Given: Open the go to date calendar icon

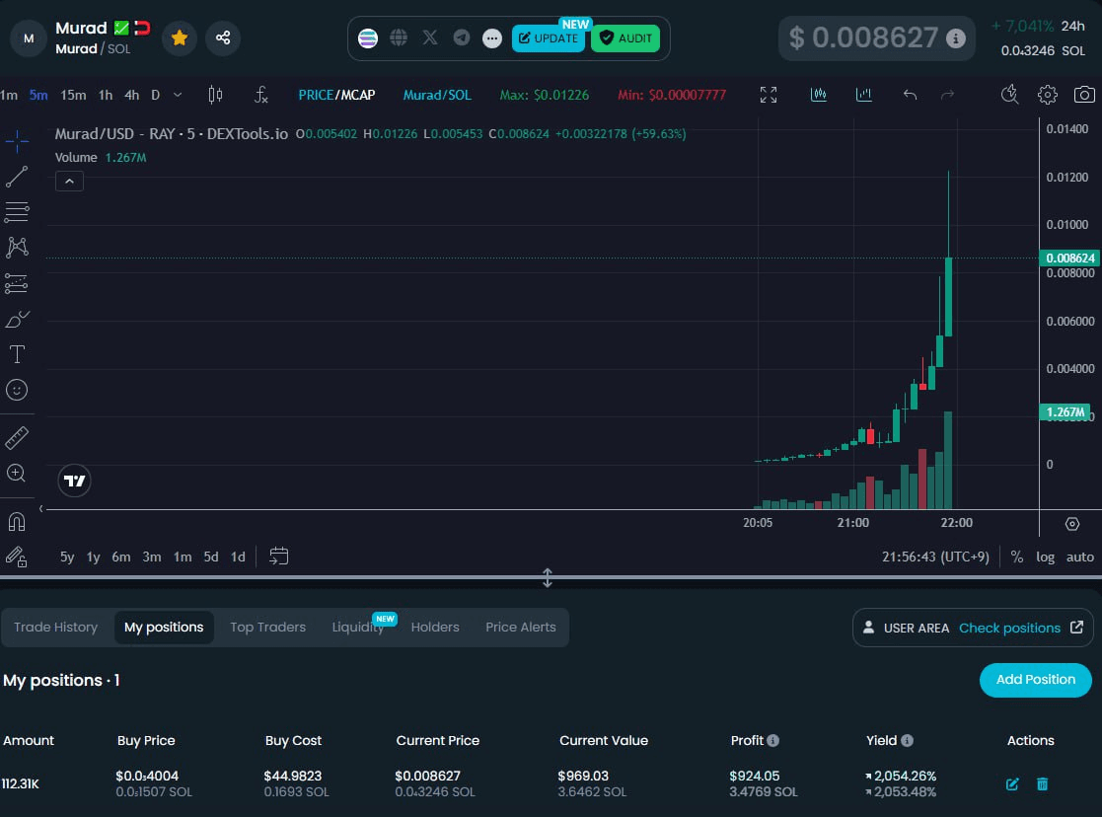Looking at the screenshot, I should tap(279, 557).
